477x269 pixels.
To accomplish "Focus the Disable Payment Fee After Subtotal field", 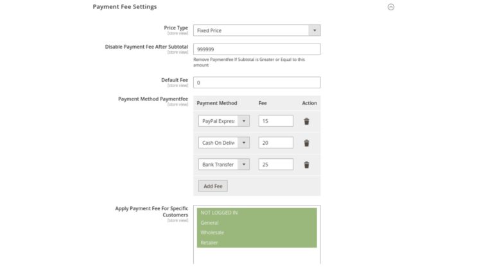I will 257,49.
